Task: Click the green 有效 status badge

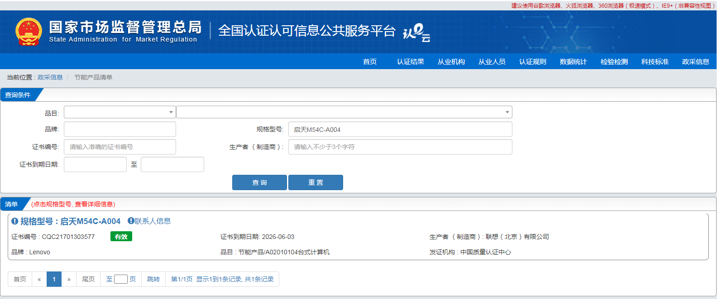Action: 121,237
